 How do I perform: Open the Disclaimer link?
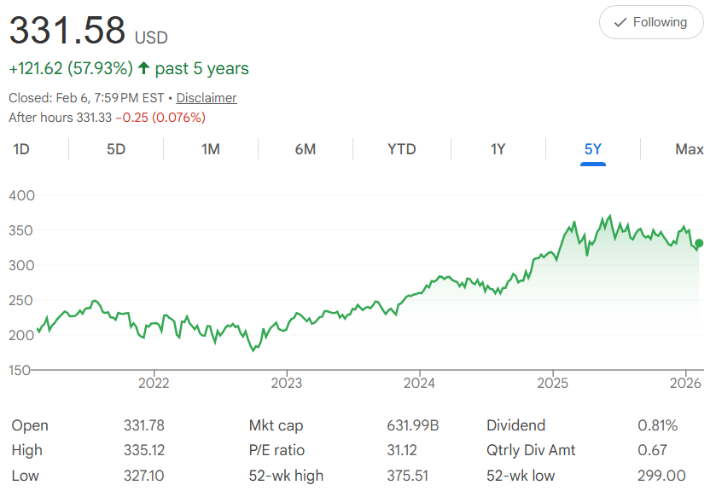click(x=207, y=98)
